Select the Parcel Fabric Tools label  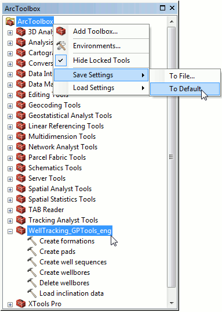click(57, 157)
